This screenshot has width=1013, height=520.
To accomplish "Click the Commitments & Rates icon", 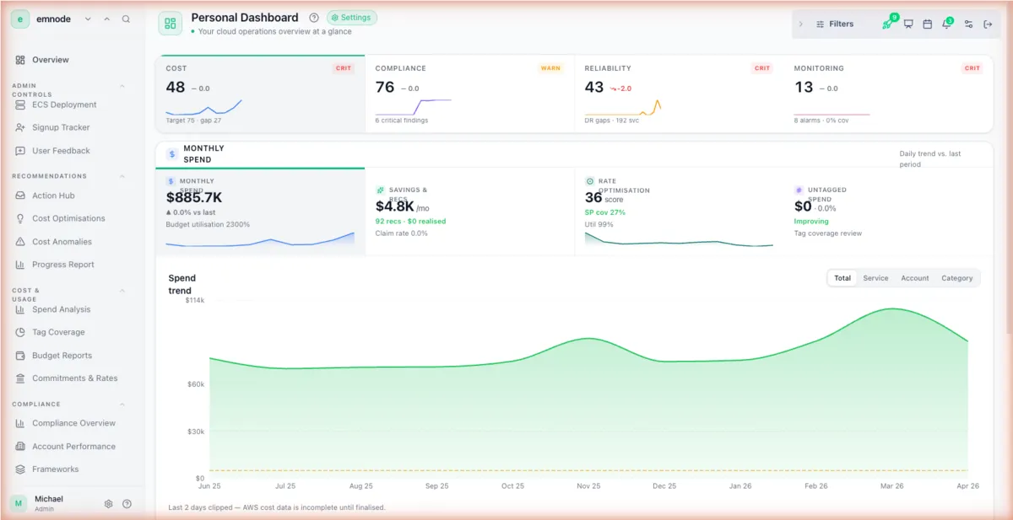I will point(20,378).
